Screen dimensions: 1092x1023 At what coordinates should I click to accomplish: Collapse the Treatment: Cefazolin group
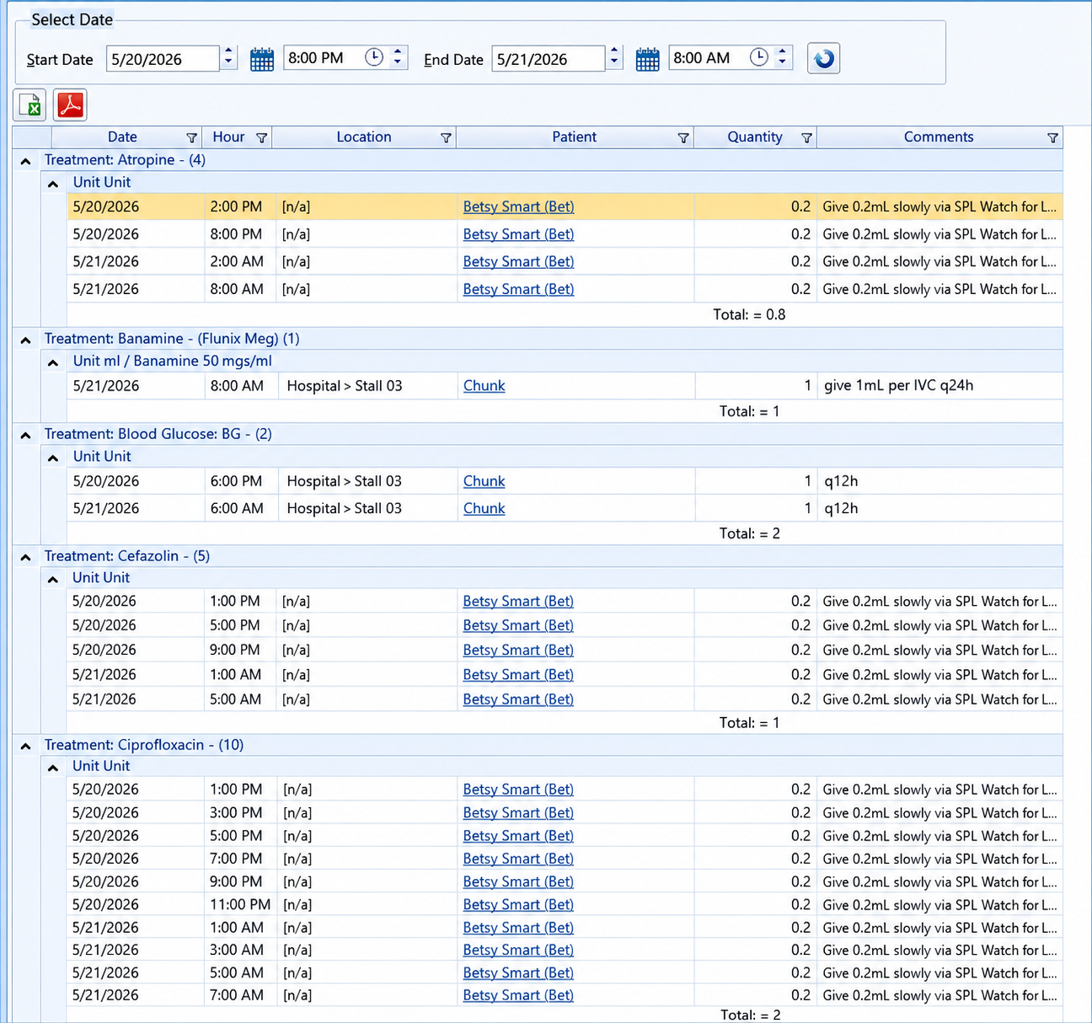pyautogui.click(x=25, y=557)
